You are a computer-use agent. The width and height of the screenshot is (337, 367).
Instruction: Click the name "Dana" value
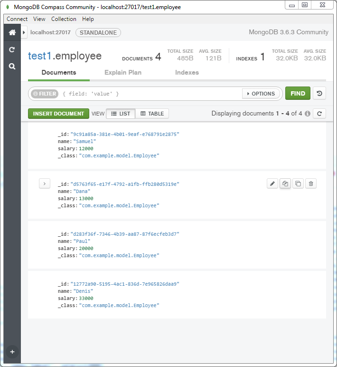tap(82, 191)
